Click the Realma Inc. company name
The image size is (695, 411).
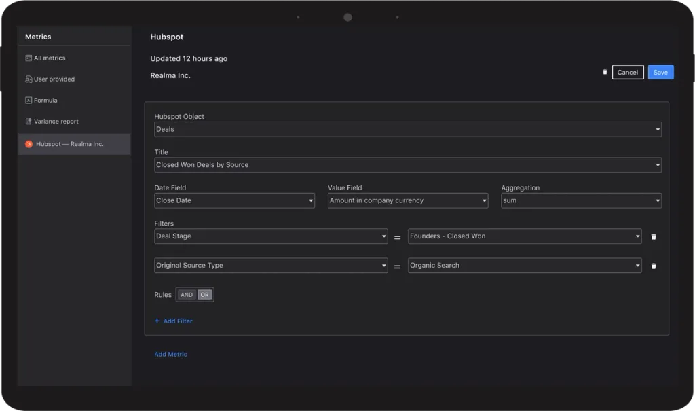170,75
